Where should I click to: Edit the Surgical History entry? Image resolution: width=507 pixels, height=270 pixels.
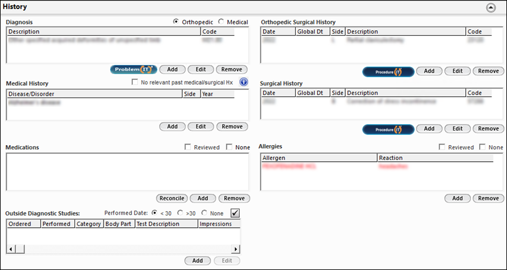458,128
